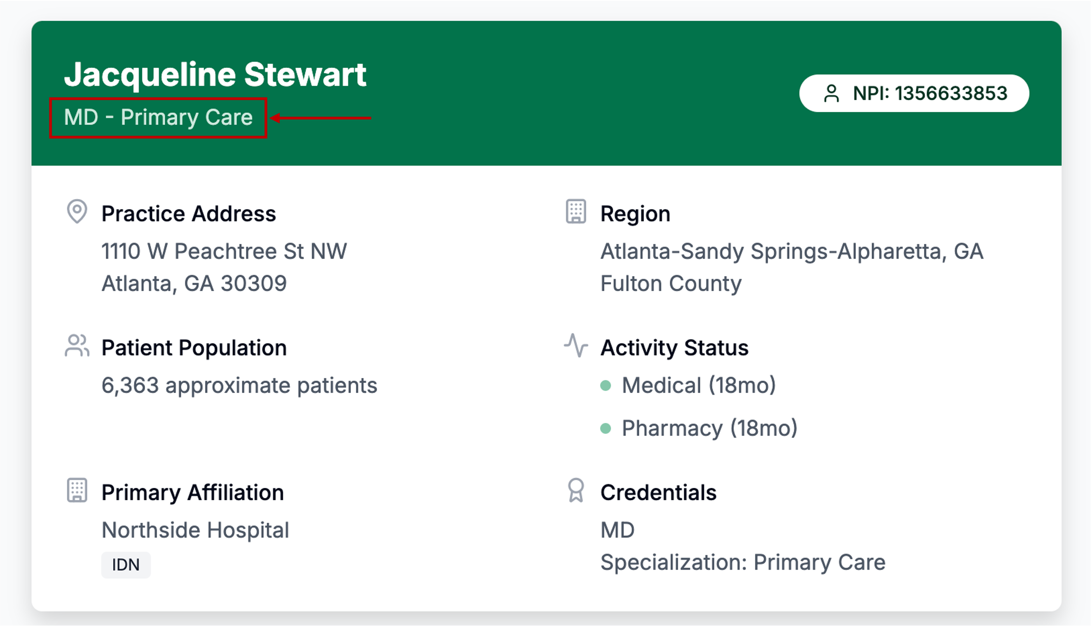This screenshot has width=1092, height=627.
Task: Click the green dot beside Medical (18mo)
Action: [x=605, y=386]
